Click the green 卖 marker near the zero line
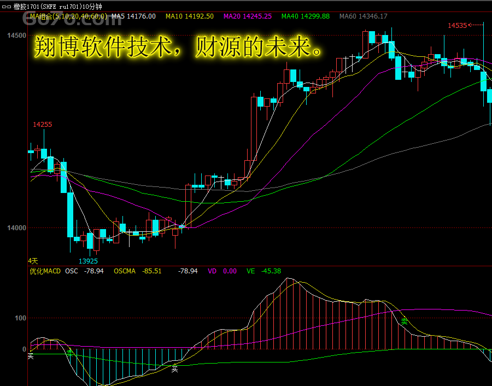Screen dimensions: 492x386 71,353
